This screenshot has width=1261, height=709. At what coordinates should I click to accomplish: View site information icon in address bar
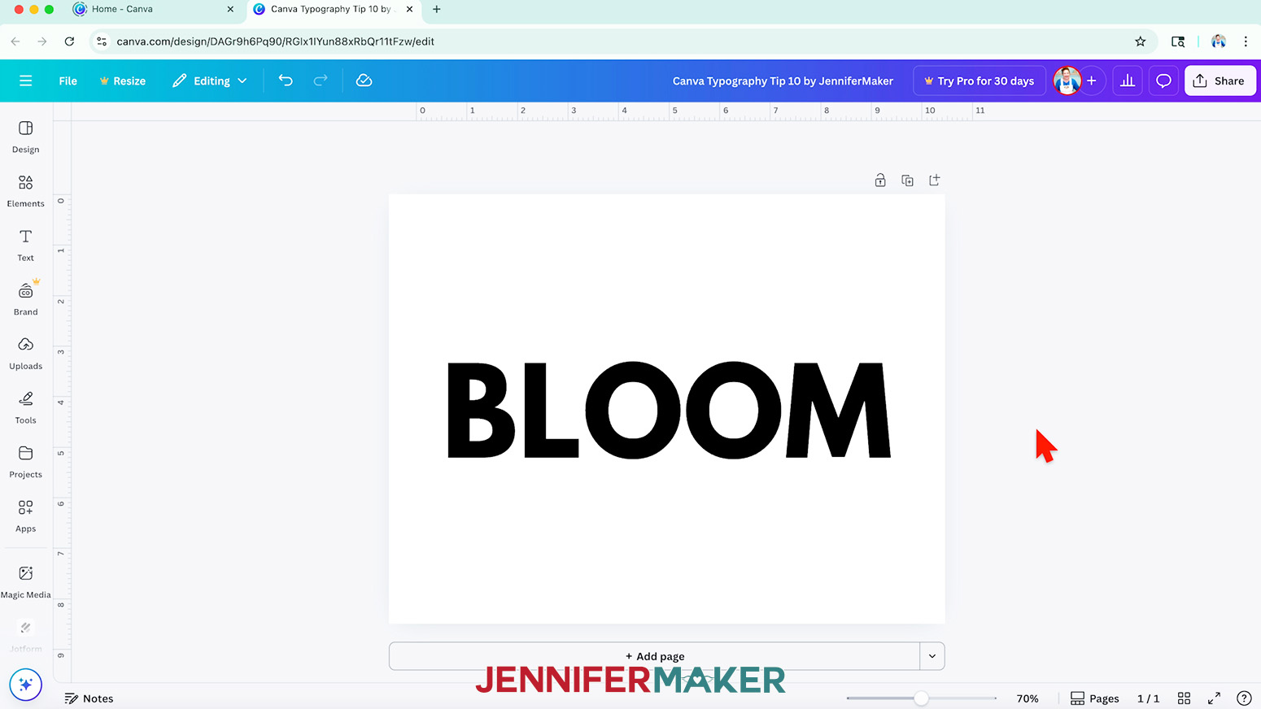(x=102, y=41)
